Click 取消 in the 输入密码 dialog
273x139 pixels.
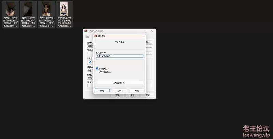coord(119,91)
